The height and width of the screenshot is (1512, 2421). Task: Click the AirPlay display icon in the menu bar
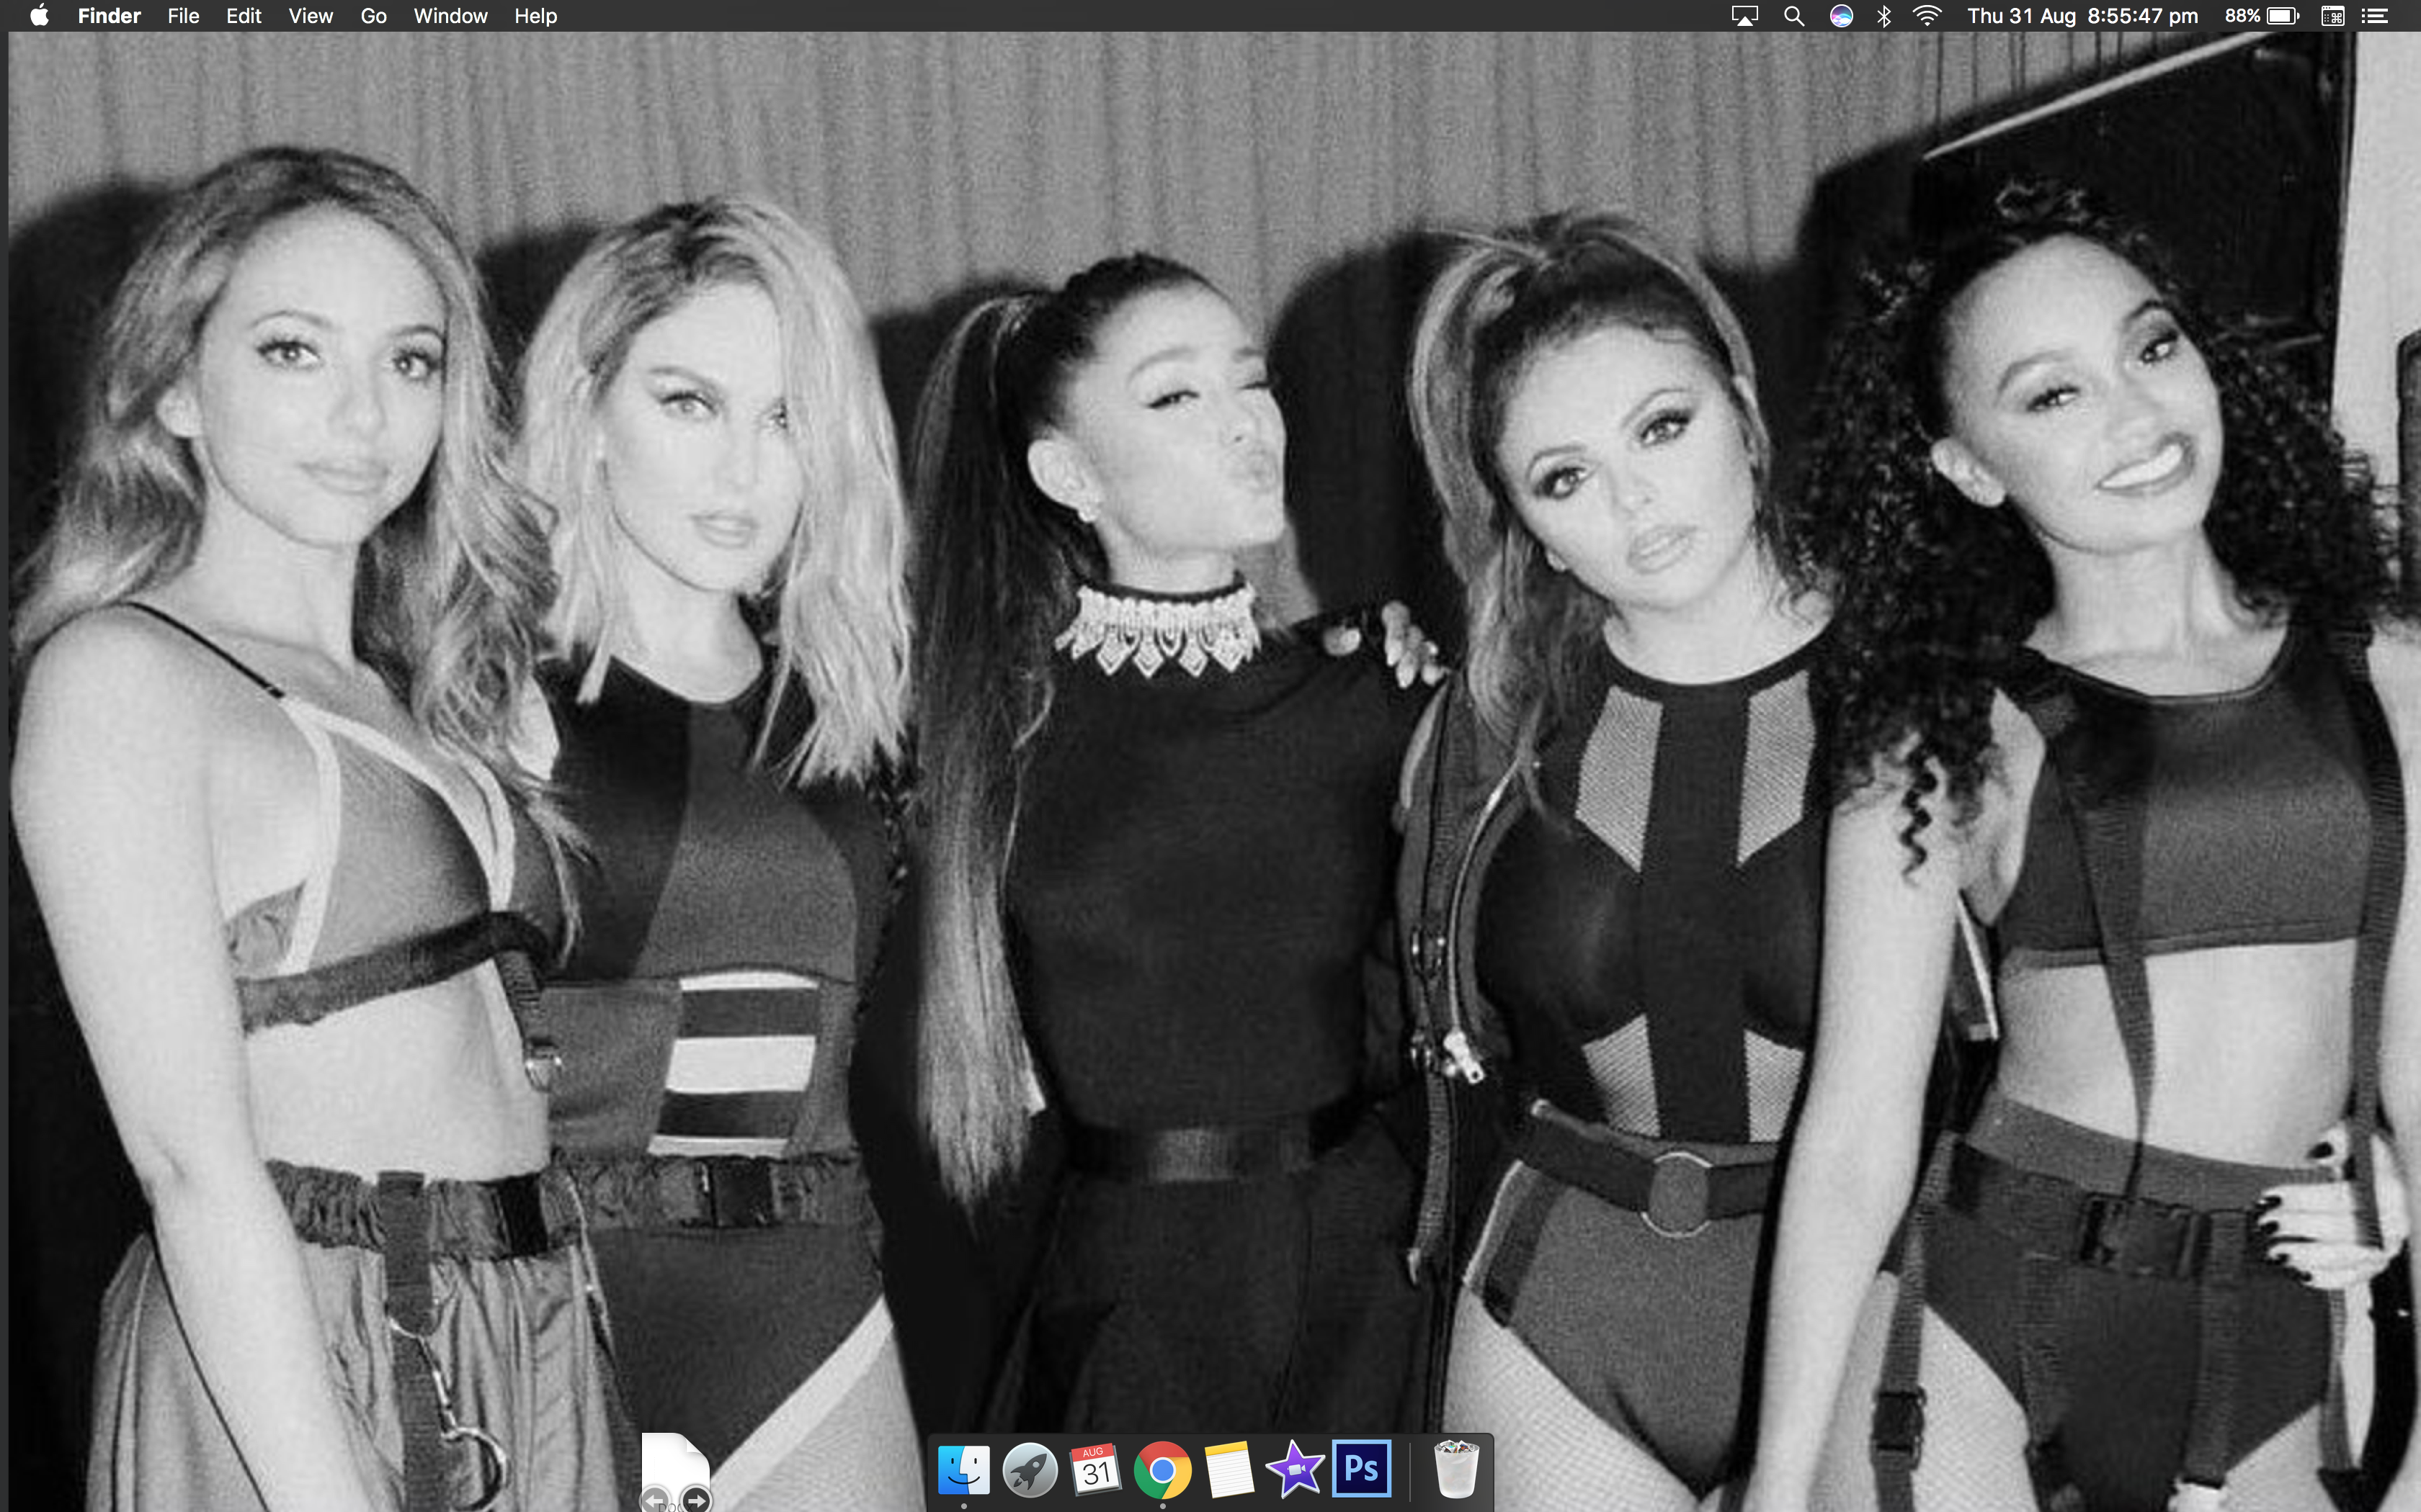tap(1744, 16)
